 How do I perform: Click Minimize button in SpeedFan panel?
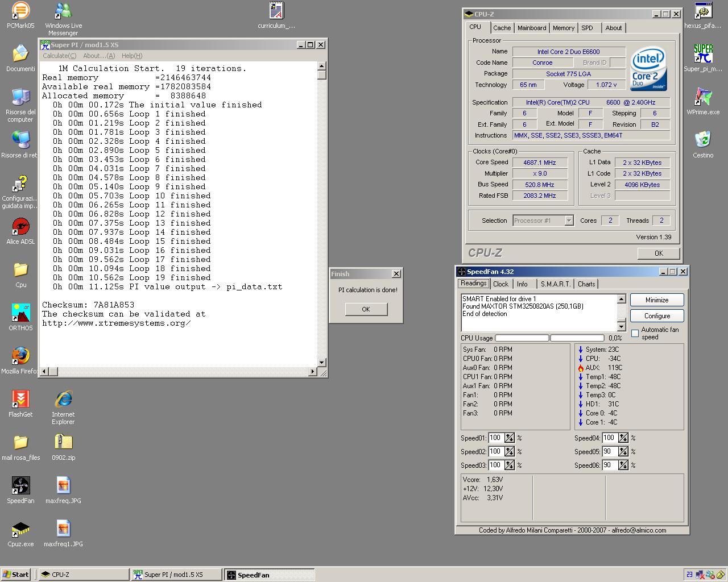(657, 300)
